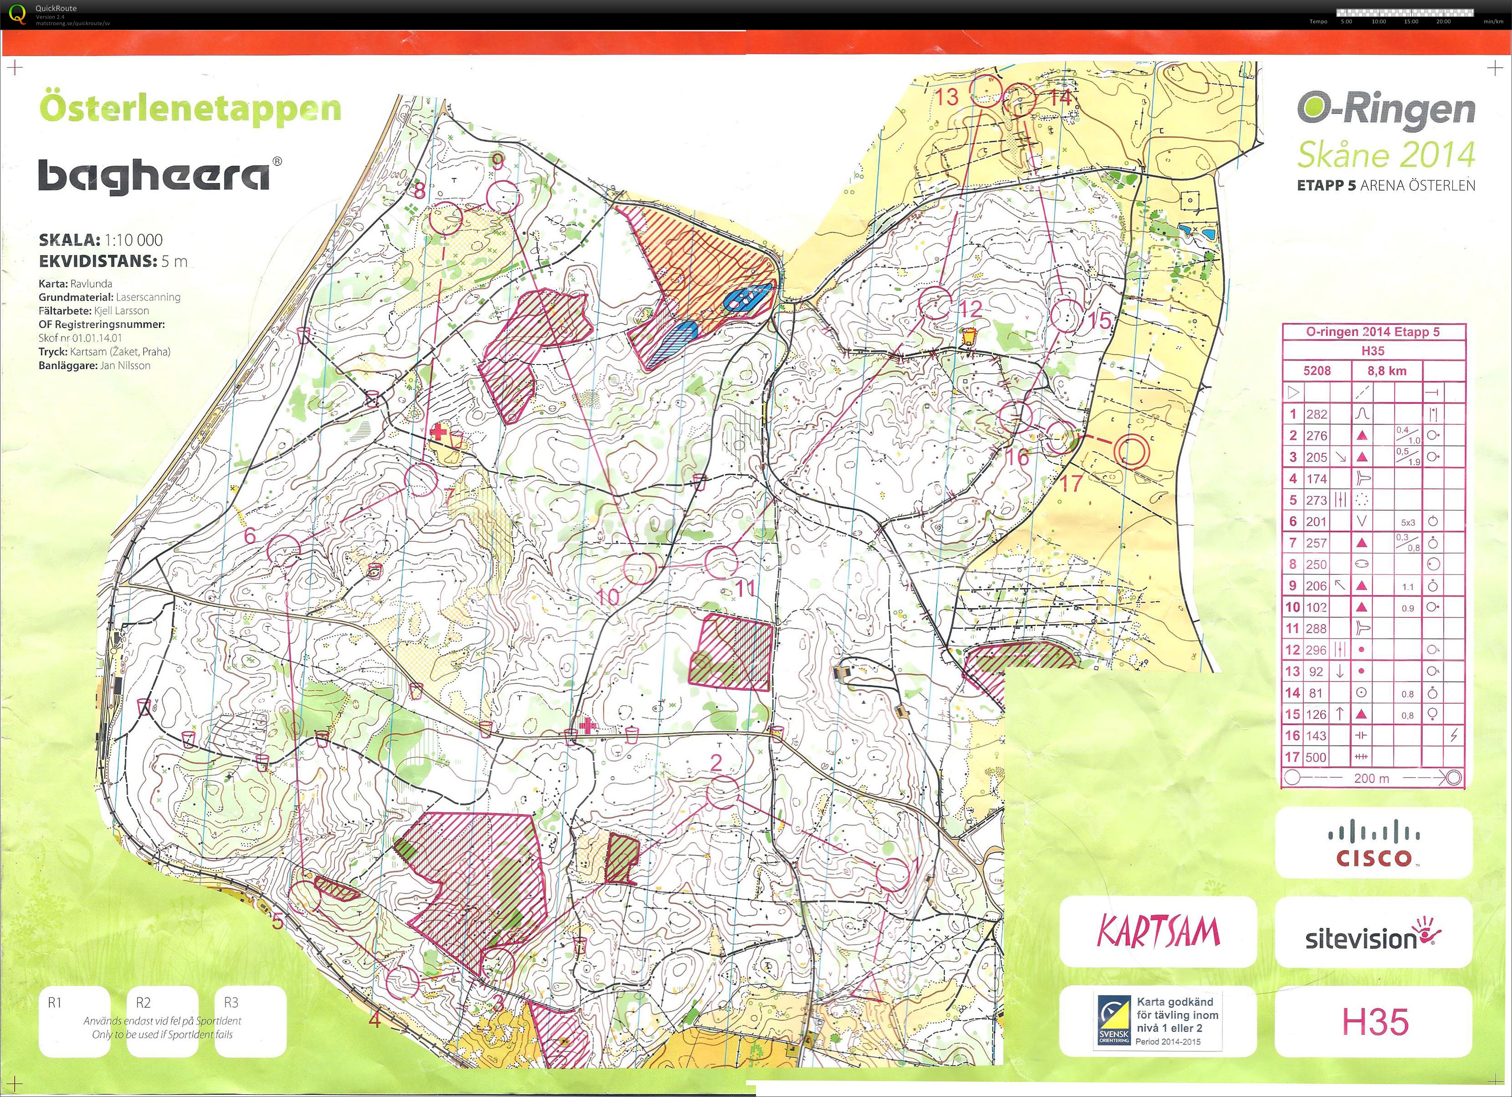Click control code '250' in row 8
The height and width of the screenshot is (1097, 1512).
1317,564
